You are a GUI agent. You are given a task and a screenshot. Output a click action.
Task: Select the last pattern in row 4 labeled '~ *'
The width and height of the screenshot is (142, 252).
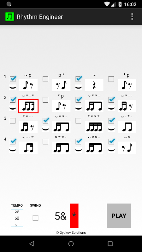point(127,148)
